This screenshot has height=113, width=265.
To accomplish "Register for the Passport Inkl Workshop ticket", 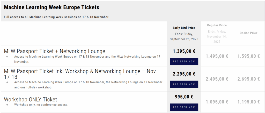I will pos(184,84).
